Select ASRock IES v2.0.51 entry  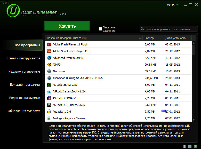[65, 85]
